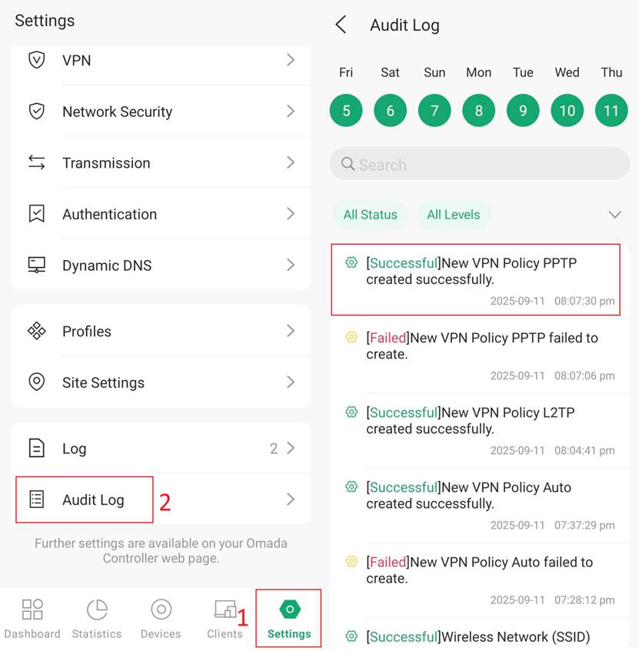Tap the VPN shield icon
The width and height of the screenshot is (639, 651).
[x=36, y=60]
